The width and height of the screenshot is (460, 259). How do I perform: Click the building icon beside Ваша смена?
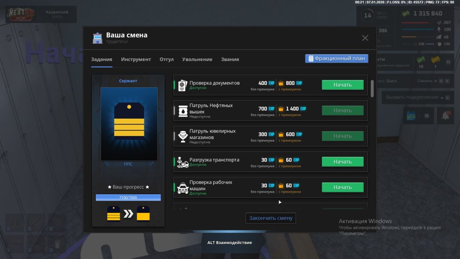coord(98,38)
